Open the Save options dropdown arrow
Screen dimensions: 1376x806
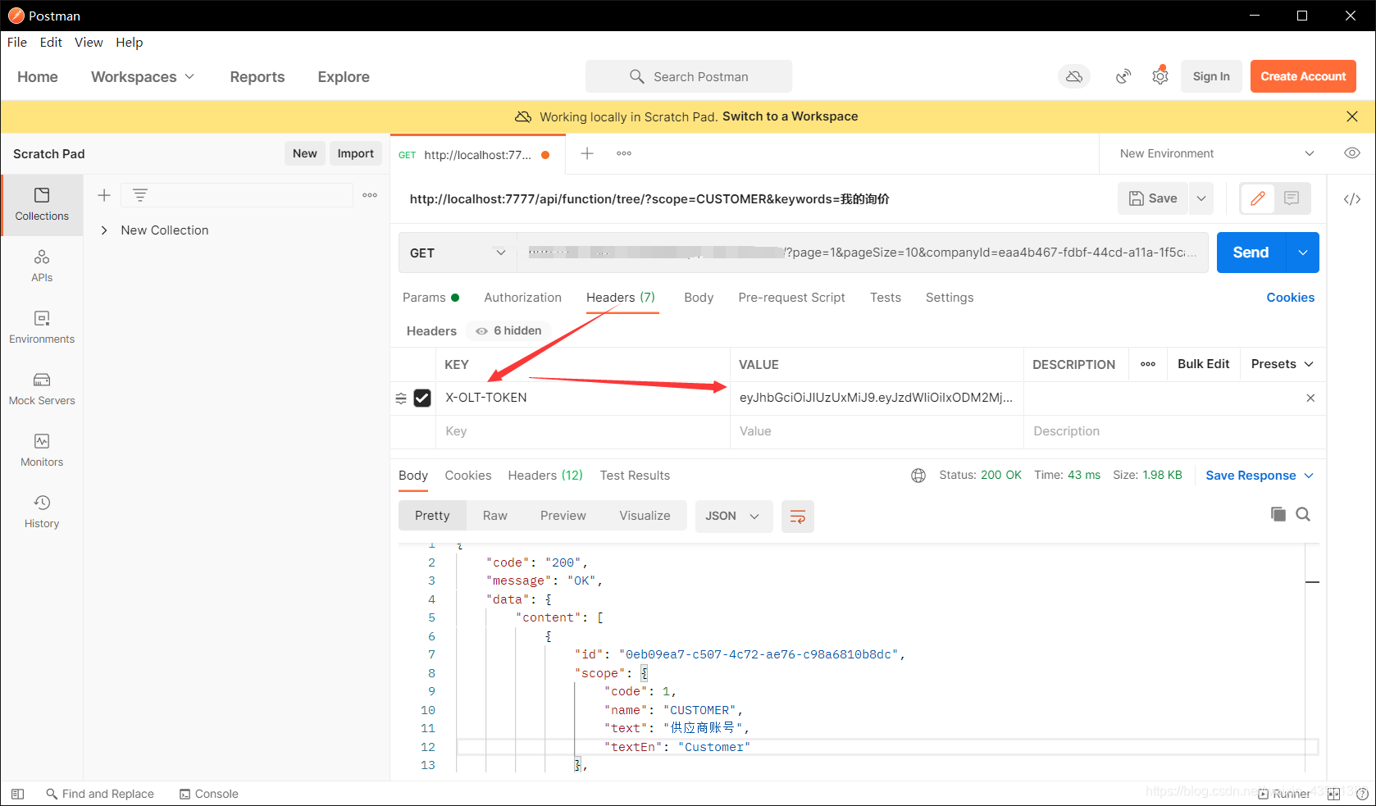(x=1201, y=198)
